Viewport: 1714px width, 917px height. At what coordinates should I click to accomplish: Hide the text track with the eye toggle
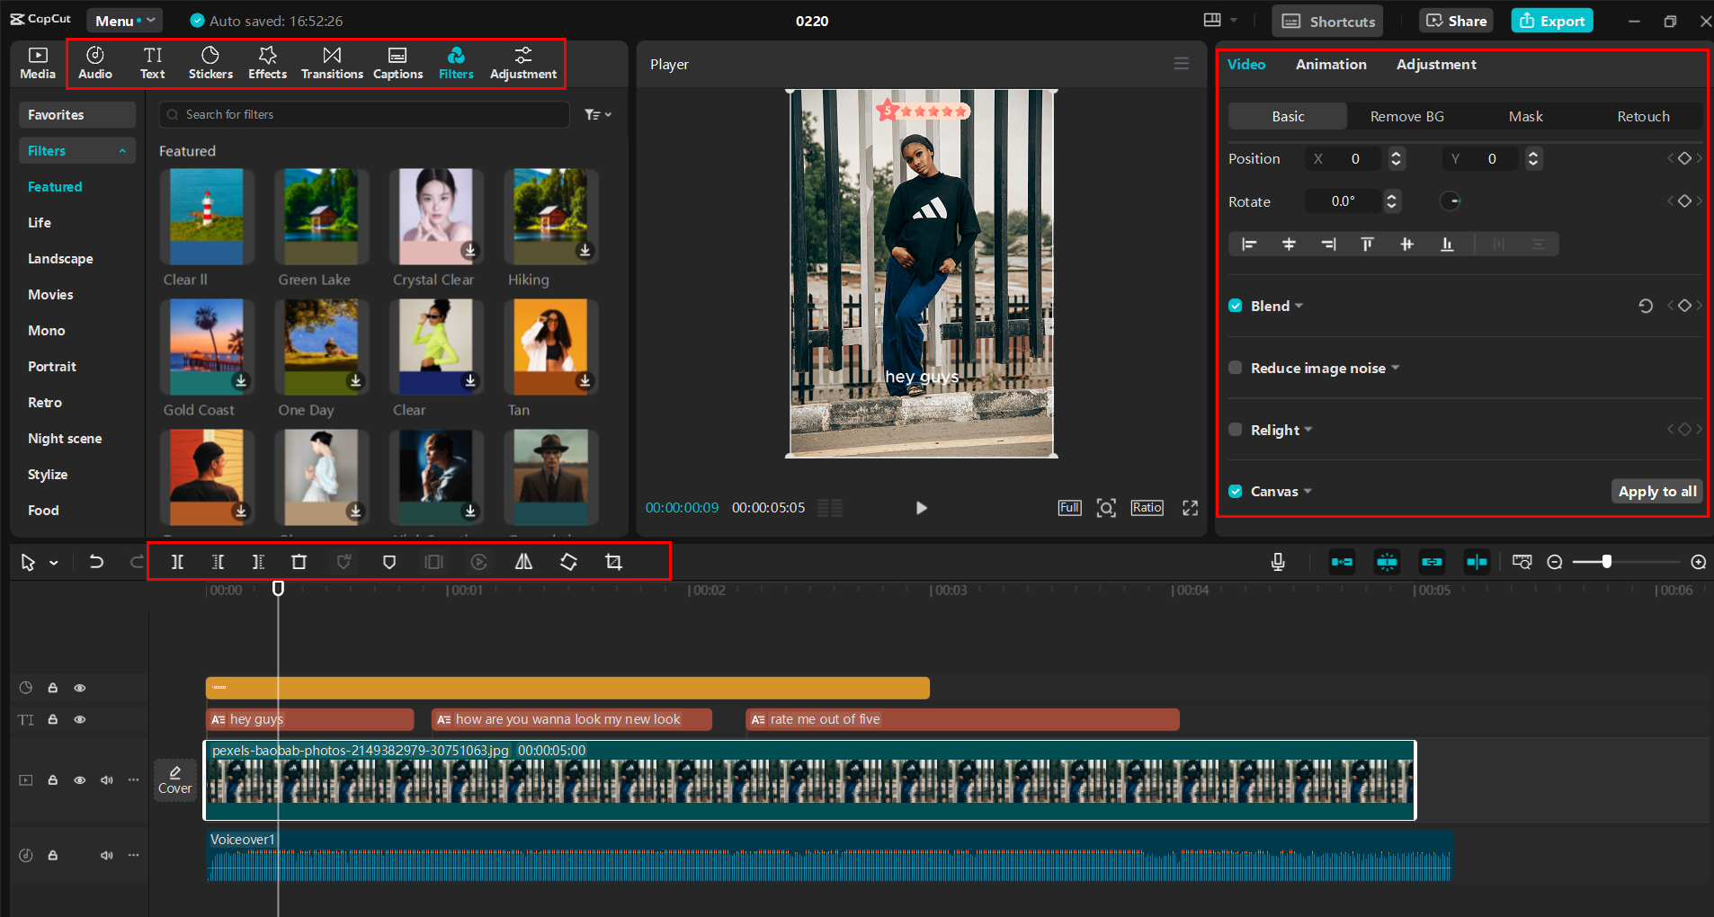(80, 719)
